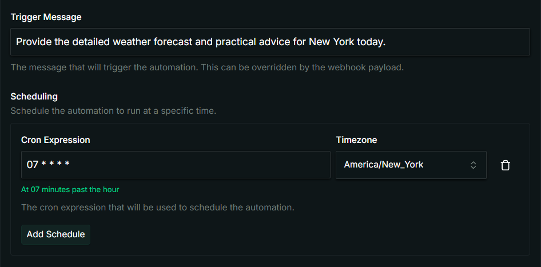Click the Trigger Message label
Image resolution: width=541 pixels, height=267 pixels.
(x=46, y=17)
